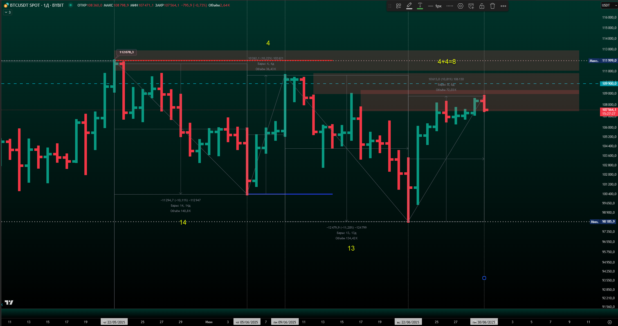Screen dimensions: 618x326
Task: Click the пн 30/06/2025 date label
Action: [484, 322]
